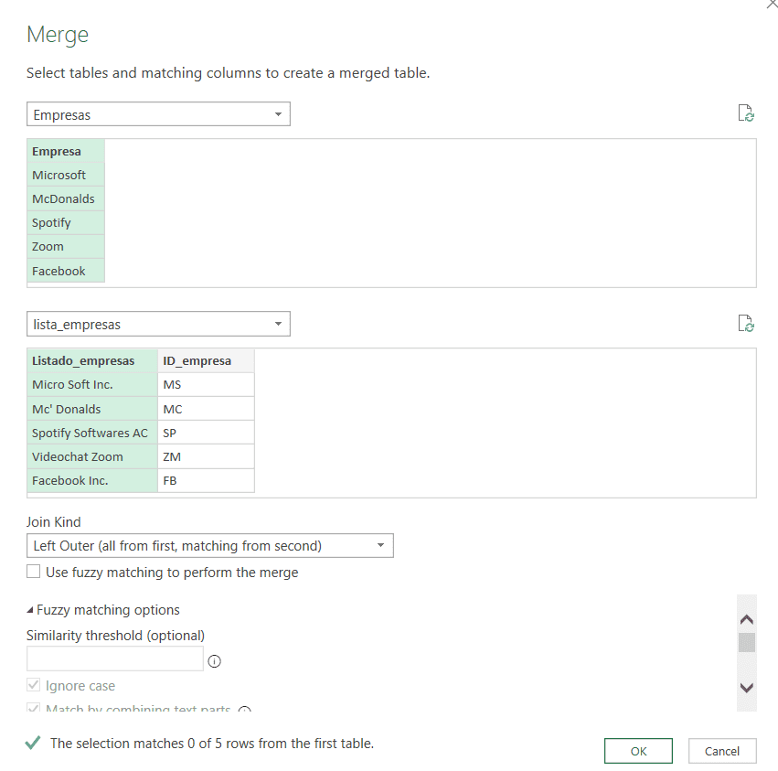Viewport: 778px width, 771px height.
Task: Select the ID_empresa column header
Action: click(x=206, y=361)
